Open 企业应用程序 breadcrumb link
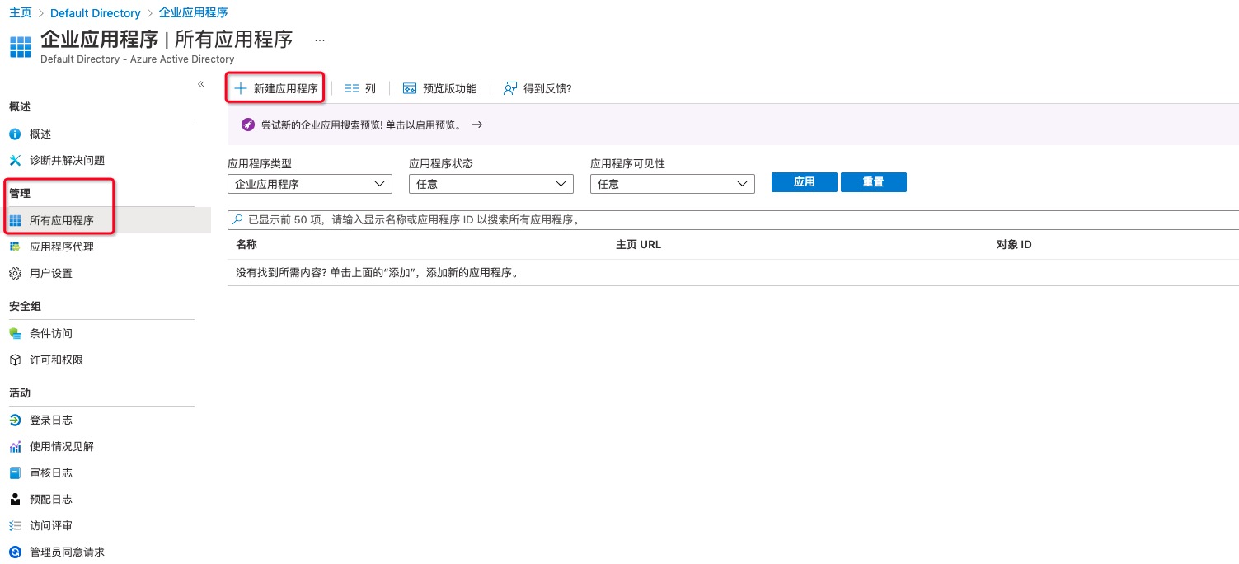Viewport: 1239px width, 564px height. pyautogui.click(x=194, y=13)
